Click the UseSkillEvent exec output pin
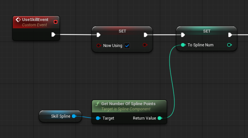The image size is (248, 138). [x=54, y=34]
